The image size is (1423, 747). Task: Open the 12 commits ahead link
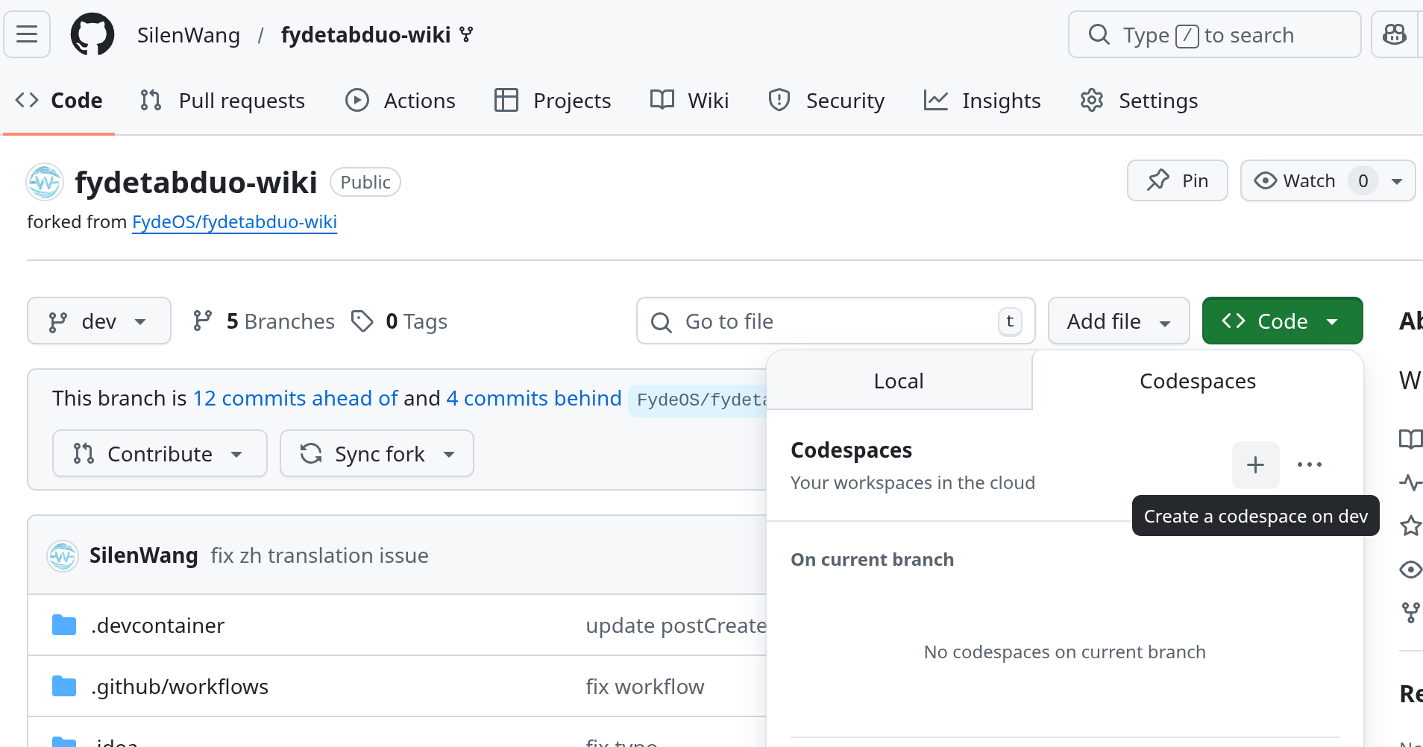pos(295,397)
